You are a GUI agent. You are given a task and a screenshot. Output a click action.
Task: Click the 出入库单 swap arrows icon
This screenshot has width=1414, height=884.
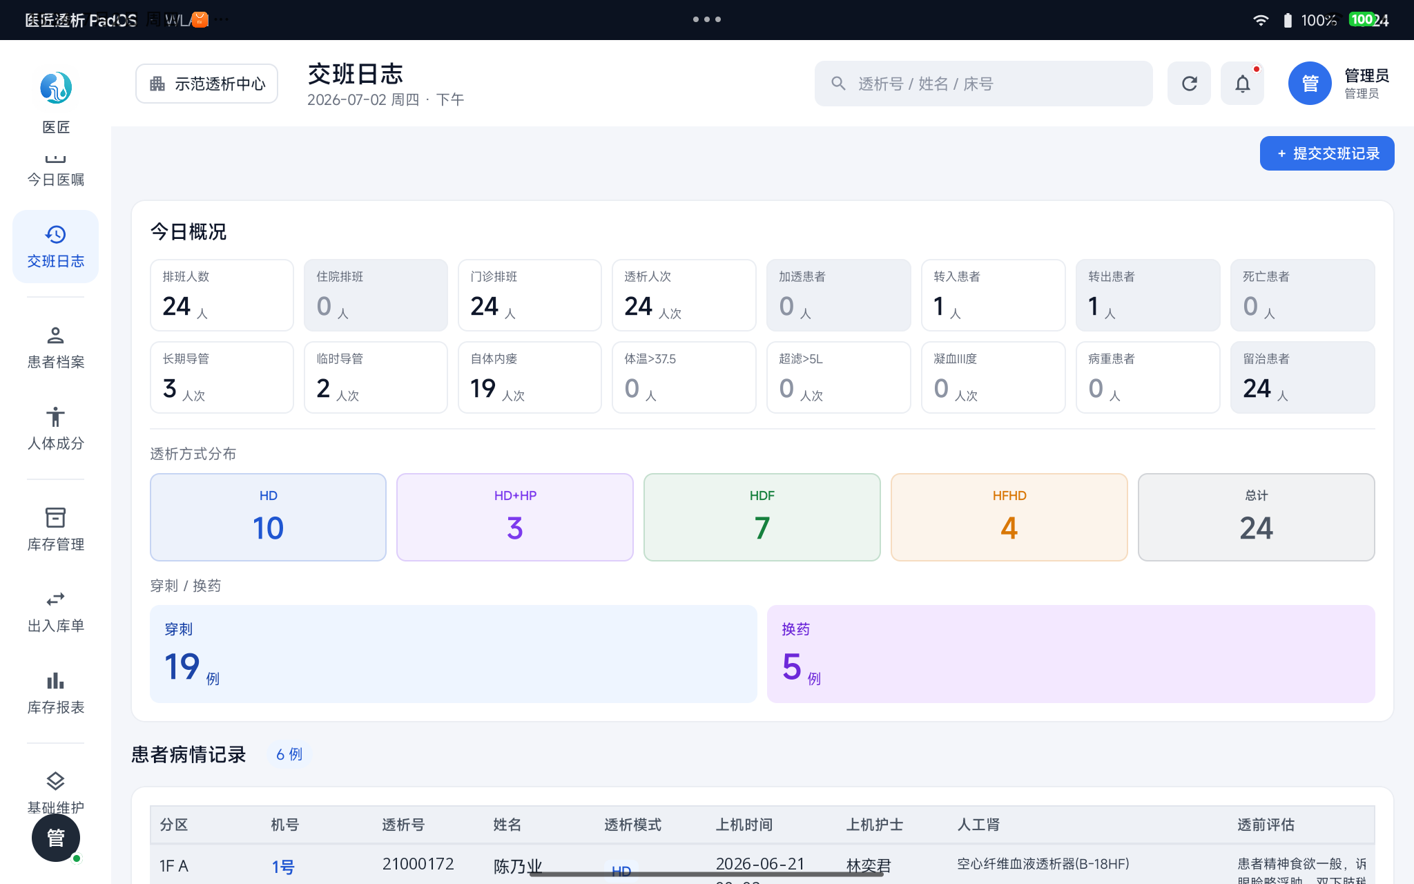click(x=55, y=599)
